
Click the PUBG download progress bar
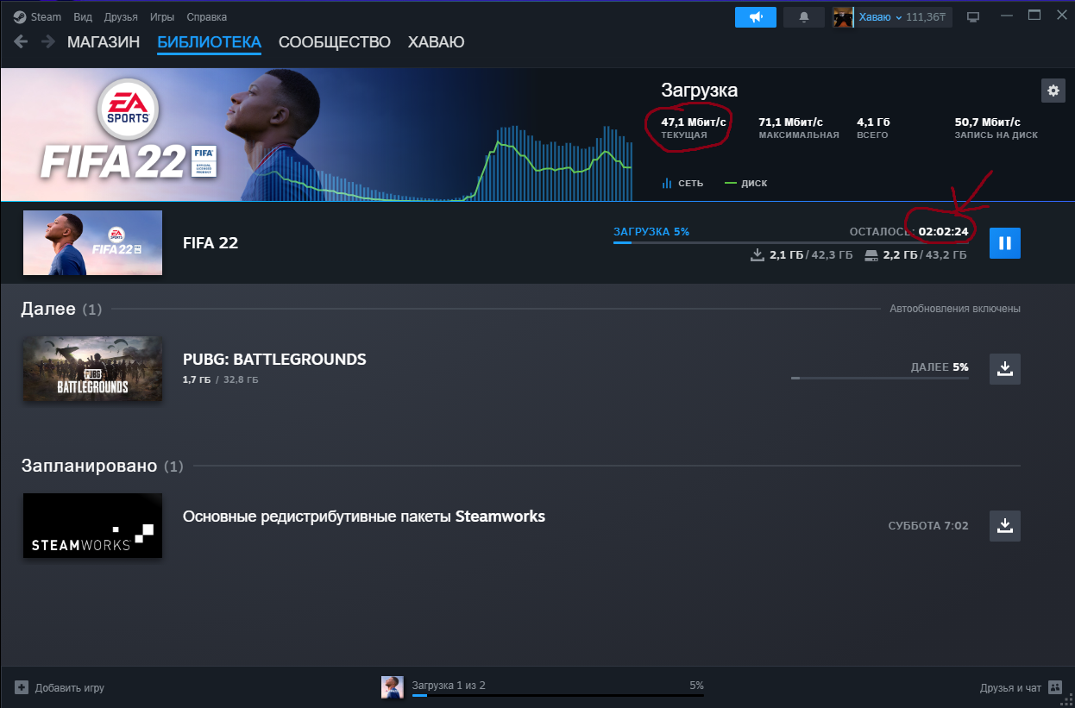click(x=880, y=378)
